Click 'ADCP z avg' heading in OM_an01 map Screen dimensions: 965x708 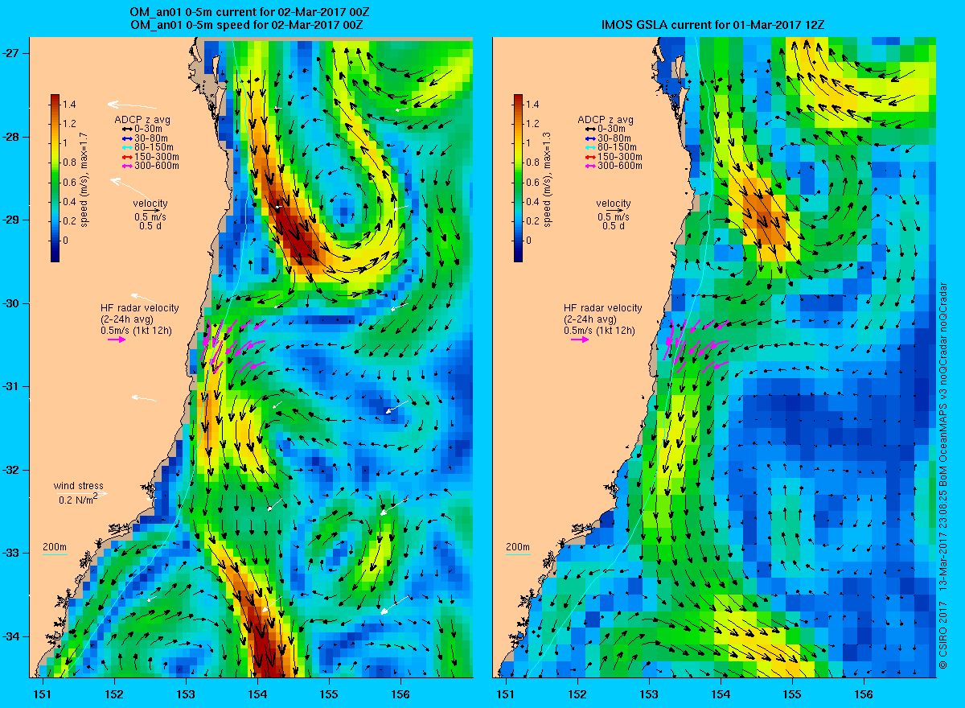click(x=142, y=120)
